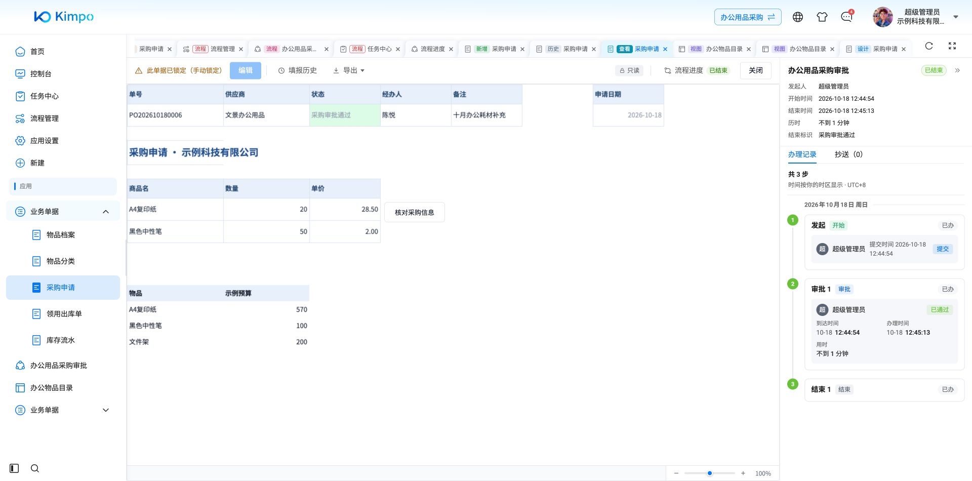Open 控制台 in sidebar
This screenshot has width=972, height=481.
coord(63,74)
